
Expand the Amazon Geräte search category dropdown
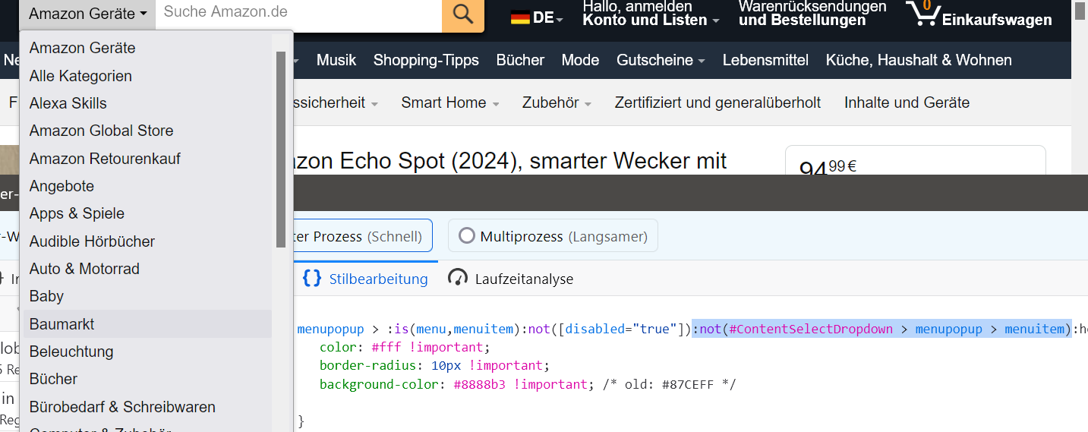[87, 14]
